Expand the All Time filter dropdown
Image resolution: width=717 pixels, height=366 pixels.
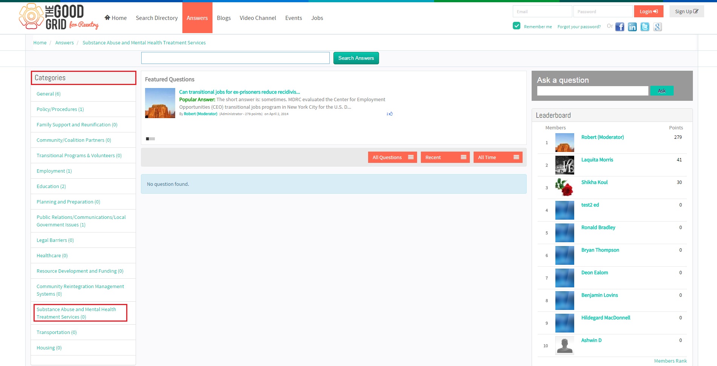click(x=498, y=157)
